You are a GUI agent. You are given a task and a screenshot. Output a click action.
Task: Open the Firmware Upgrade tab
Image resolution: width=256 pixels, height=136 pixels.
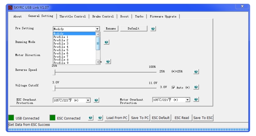point(163,17)
